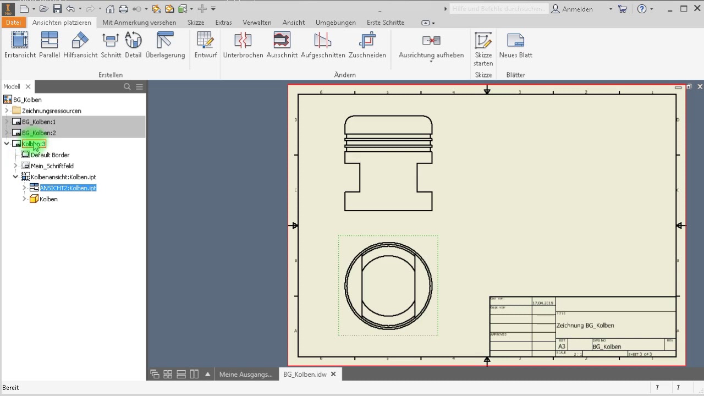Select the Erstansicht base view tool
This screenshot has height=396, width=704.
tap(20, 45)
